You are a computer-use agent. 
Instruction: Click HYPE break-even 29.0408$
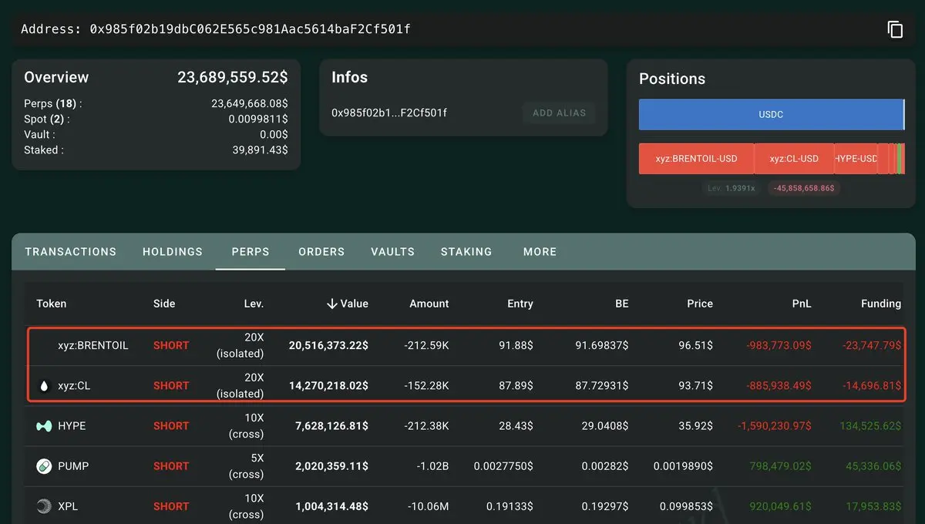[x=604, y=426]
